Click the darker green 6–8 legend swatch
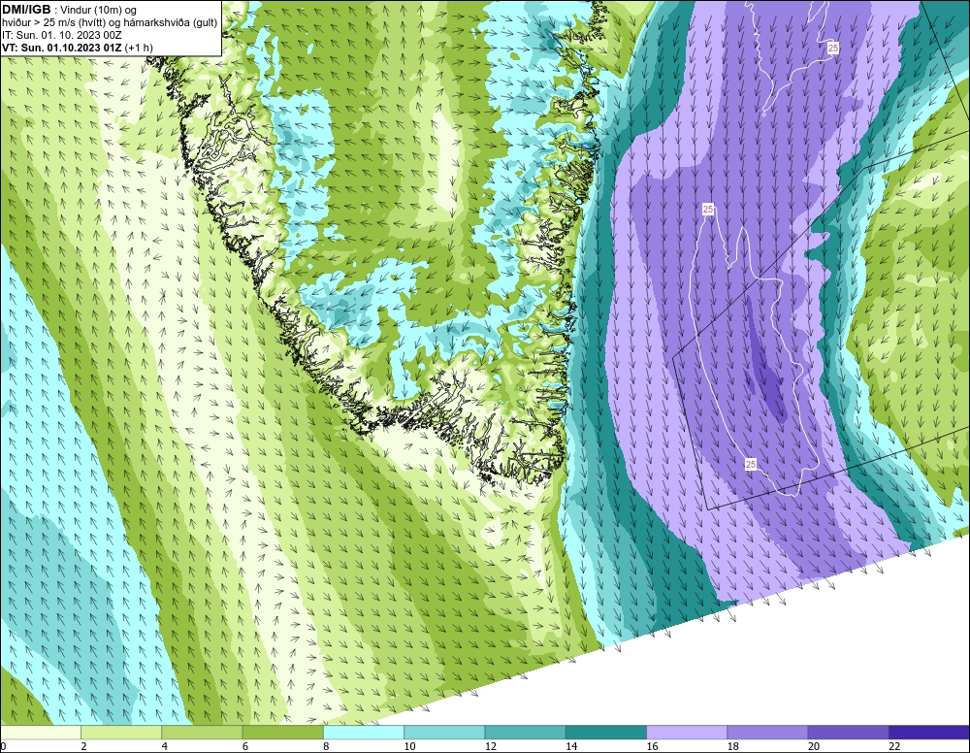970x753 pixels. click(x=282, y=732)
